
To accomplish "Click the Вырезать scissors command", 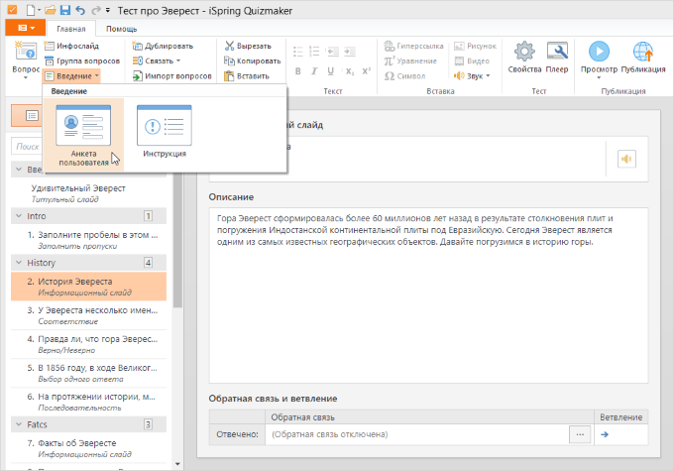I will point(248,46).
